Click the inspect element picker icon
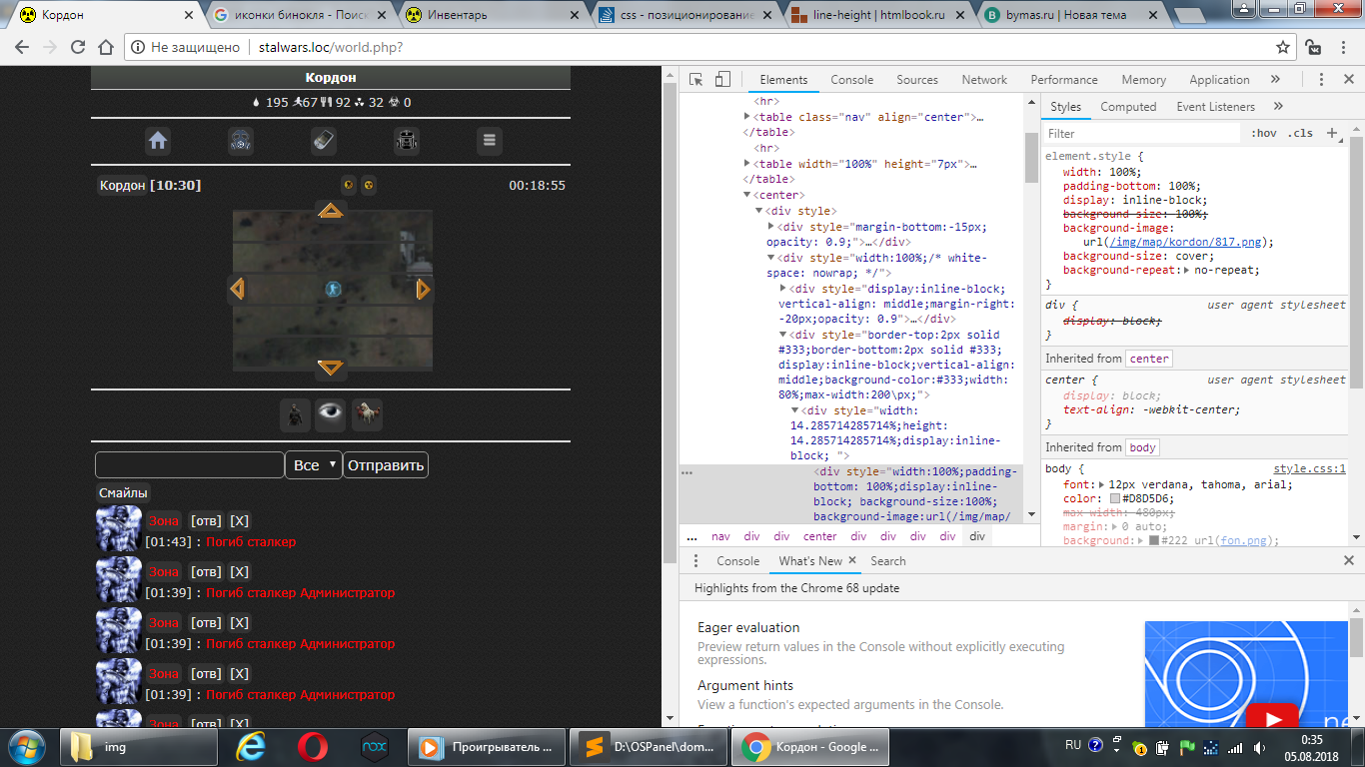The height and width of the screenshot is (767, 1365). tap(696, 80)
